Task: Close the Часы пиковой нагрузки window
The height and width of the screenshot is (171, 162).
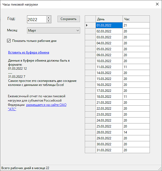Action: pos(157,4)
